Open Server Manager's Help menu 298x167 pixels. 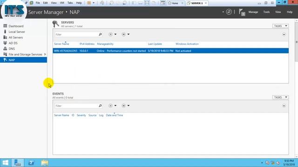pyautogui.click(x=290, y=12)
